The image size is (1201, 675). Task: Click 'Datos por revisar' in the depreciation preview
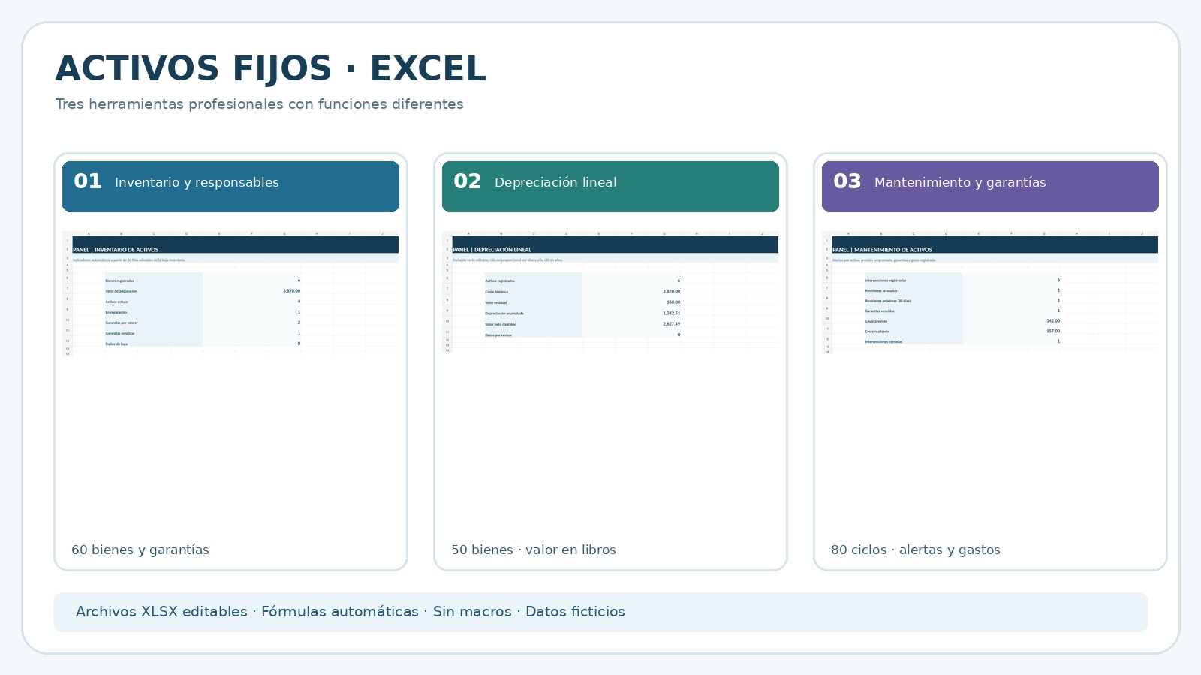point(498,335)
